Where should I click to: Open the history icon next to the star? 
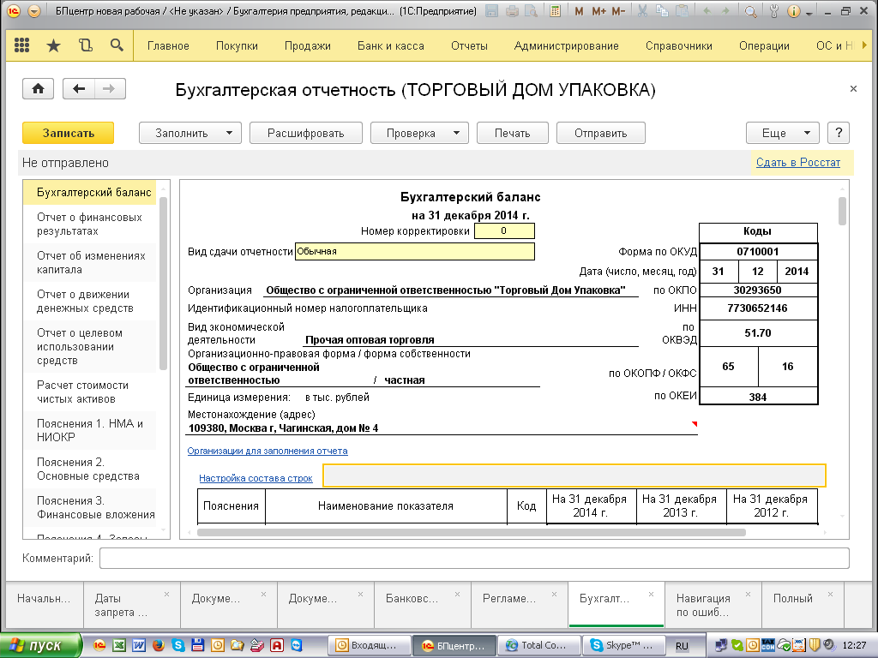point(85,46)
